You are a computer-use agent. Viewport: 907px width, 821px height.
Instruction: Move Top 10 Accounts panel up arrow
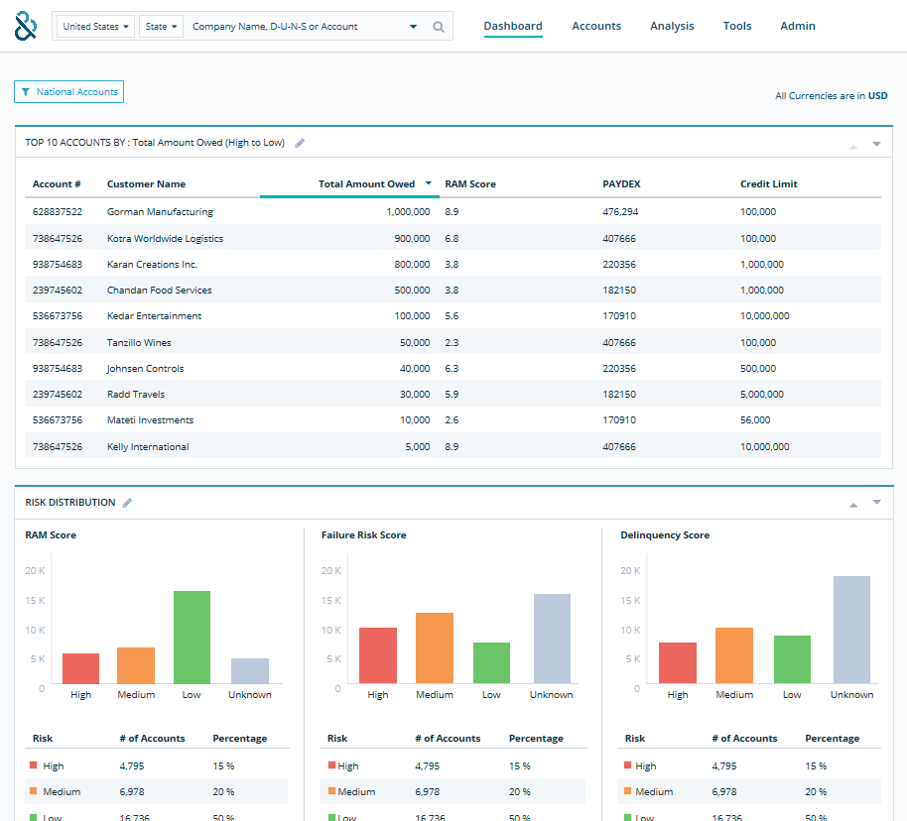coord(853,147)
